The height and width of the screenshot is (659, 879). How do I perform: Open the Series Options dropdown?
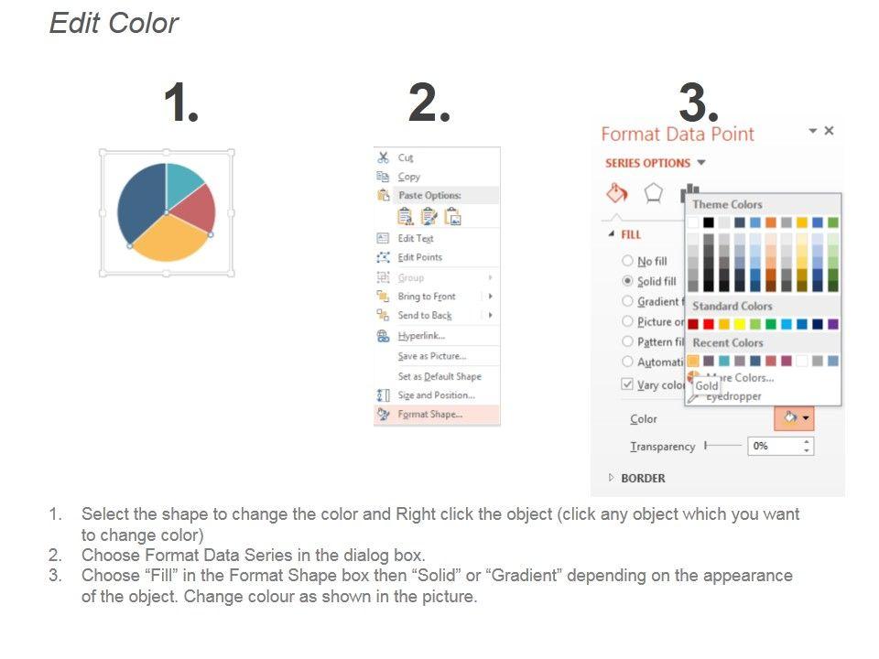click(701, 163)
